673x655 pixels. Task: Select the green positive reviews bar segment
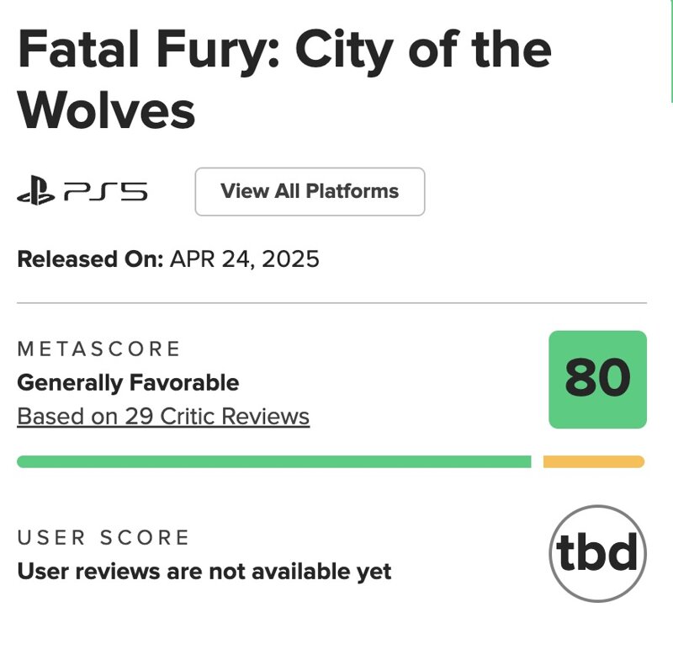[x=274, y=461]
